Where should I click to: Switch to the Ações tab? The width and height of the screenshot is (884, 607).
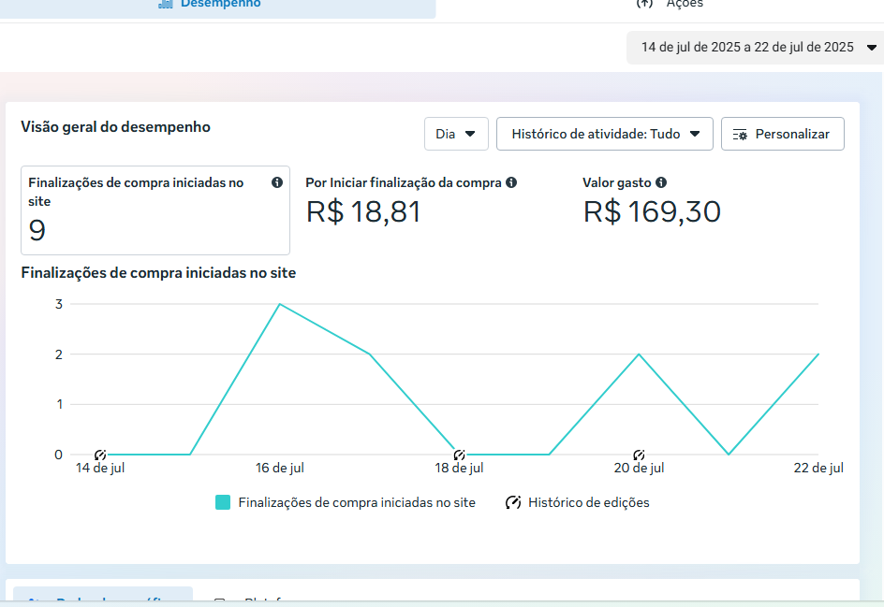pyautogui.click(x=670, y=6)
